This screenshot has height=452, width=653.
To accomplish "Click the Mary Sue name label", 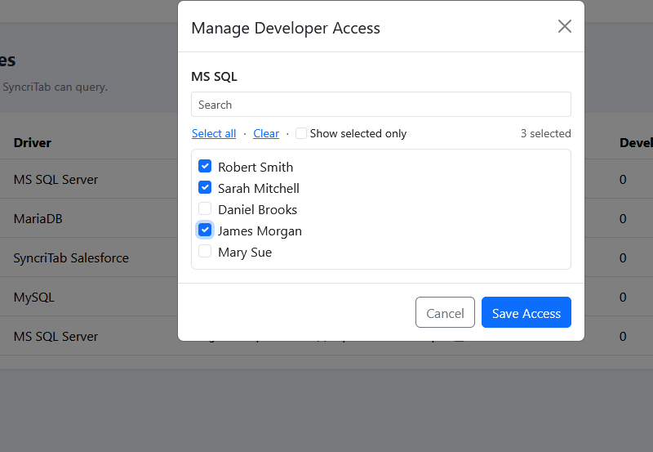I will point(245,253).
